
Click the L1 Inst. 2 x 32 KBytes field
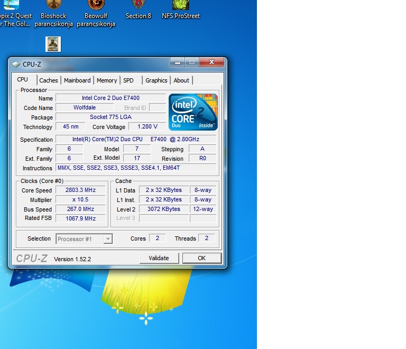pos(164,199)
